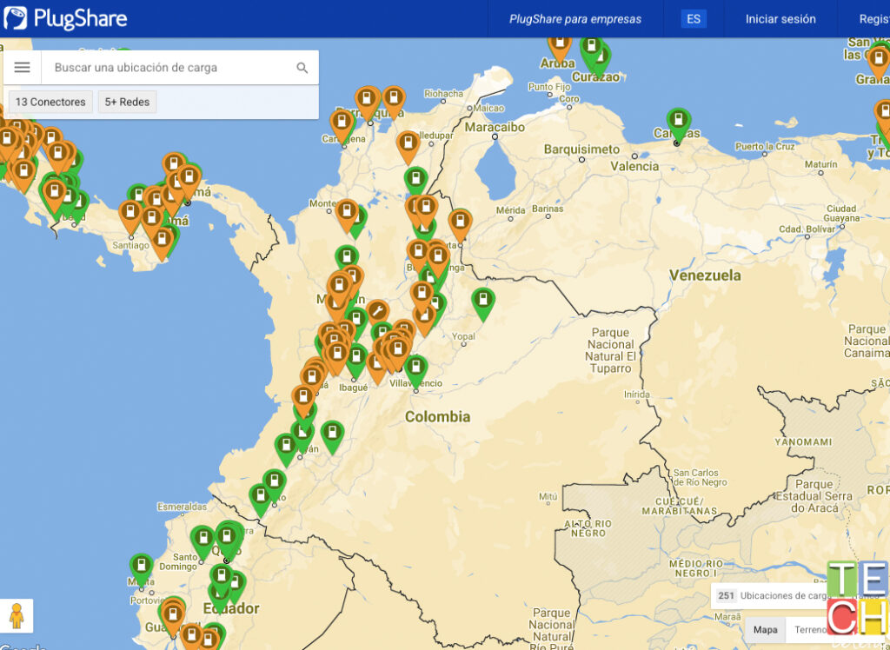This screenshot has width=890, height=650.
Task: Click the PlugShare logo
Action: [65, 18]
